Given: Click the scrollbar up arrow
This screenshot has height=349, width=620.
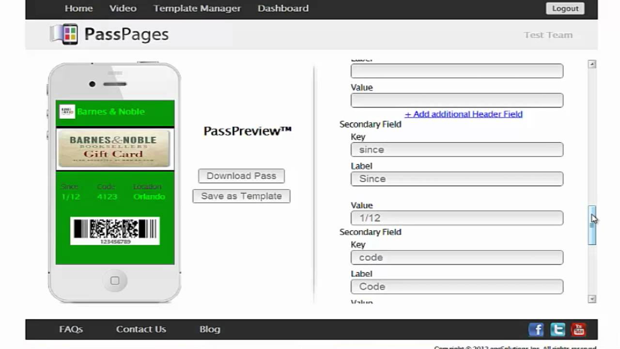Looking at the screenshot, I should 592,64.
